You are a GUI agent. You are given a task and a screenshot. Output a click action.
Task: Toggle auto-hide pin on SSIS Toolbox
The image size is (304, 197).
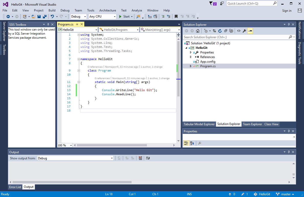click(x=48, y=24)
